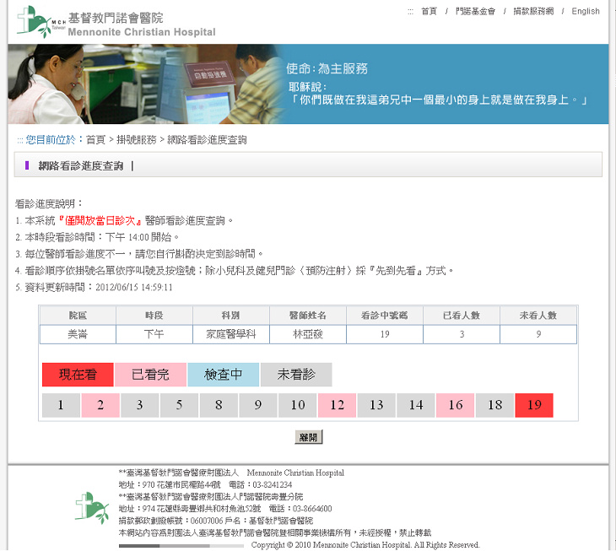Click the 時段 column header
Image resolution: width=616 pixels, height=551 pixels.
coord(154,316)
